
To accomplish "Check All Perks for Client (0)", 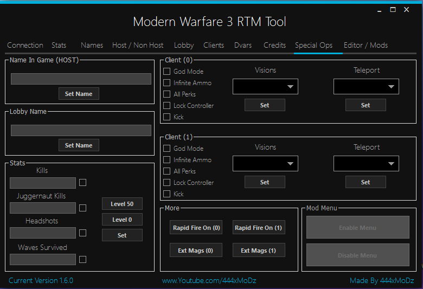I will 166,94.
